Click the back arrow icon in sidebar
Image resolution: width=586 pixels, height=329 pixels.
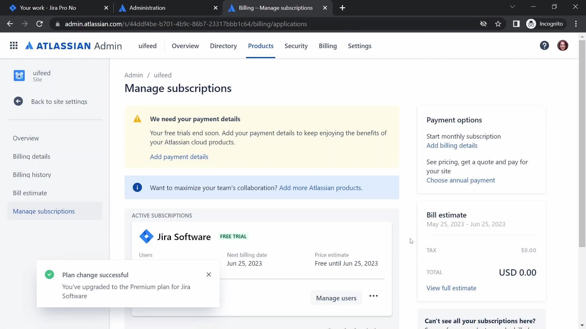[x=18, y=101]
